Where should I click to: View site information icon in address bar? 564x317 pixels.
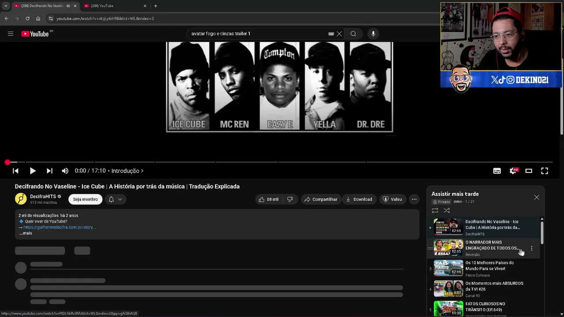(x=51, y=18)
